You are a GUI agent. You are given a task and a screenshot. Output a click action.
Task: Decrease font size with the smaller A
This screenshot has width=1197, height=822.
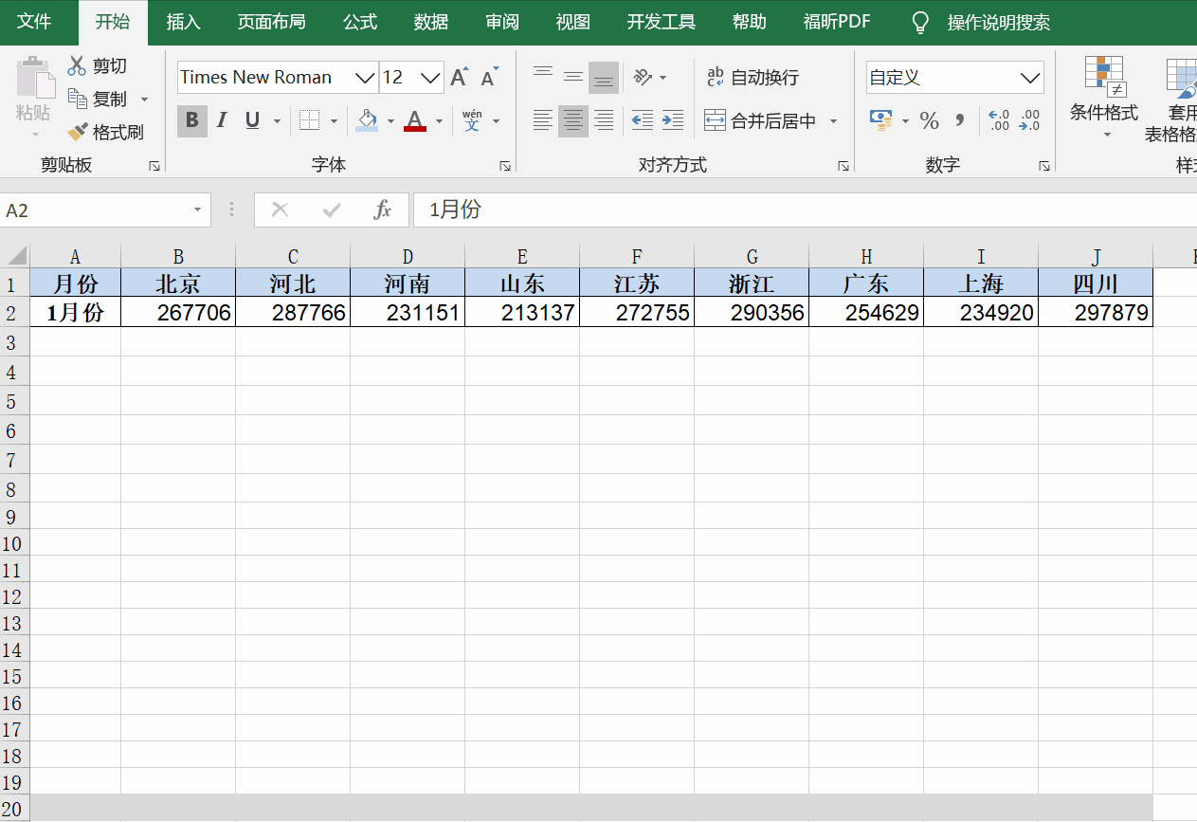[489, 78]
